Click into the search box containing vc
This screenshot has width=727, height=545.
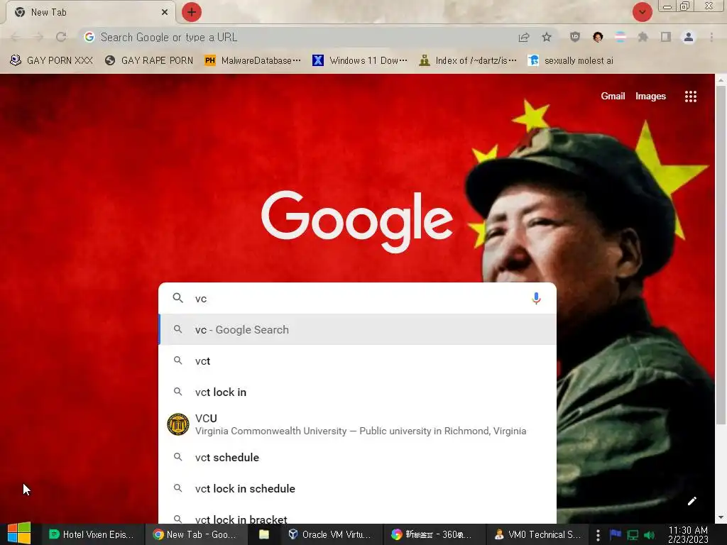[357, 299]
